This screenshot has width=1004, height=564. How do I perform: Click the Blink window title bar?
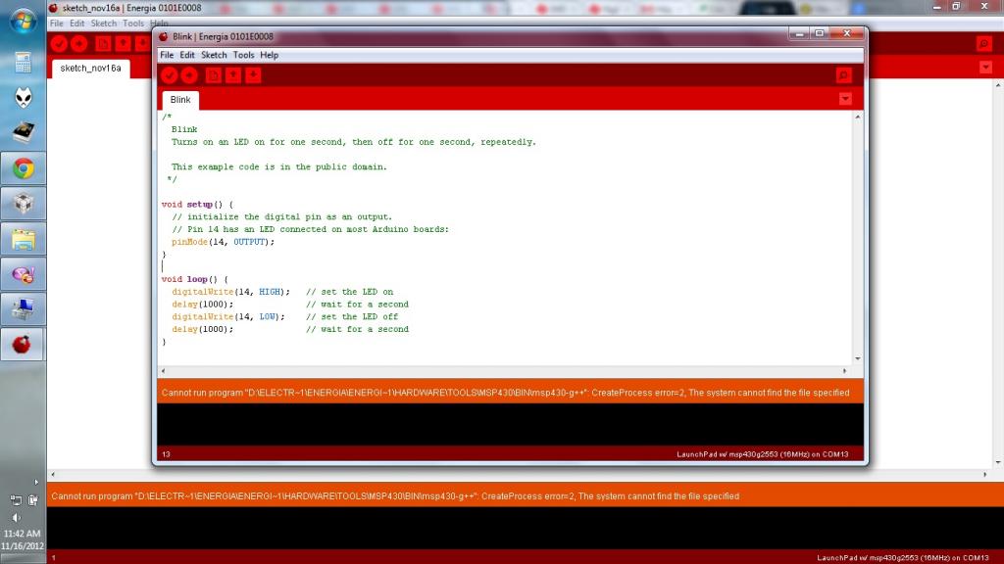(x=474, y=36)
